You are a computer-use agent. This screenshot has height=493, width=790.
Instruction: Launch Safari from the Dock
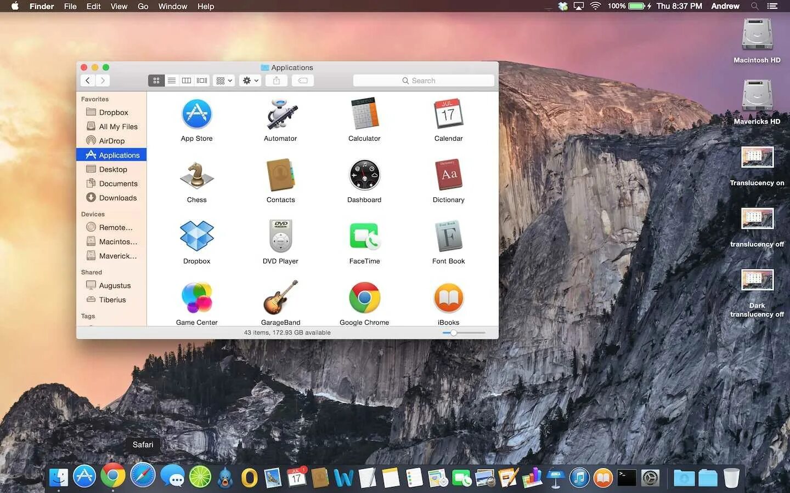pos(143,475)
